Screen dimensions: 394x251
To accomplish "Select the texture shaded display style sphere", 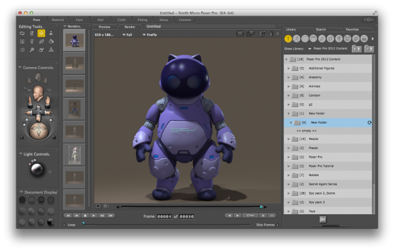I will tap(51, 222).
